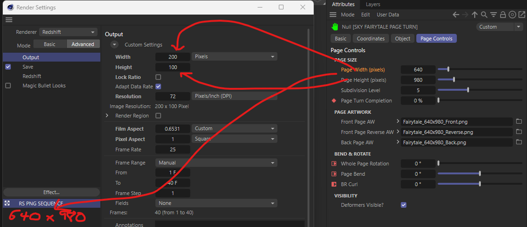Click the Subdivision Level slider handle
This screenshot has width=527, height=227.
pos(468,90)
